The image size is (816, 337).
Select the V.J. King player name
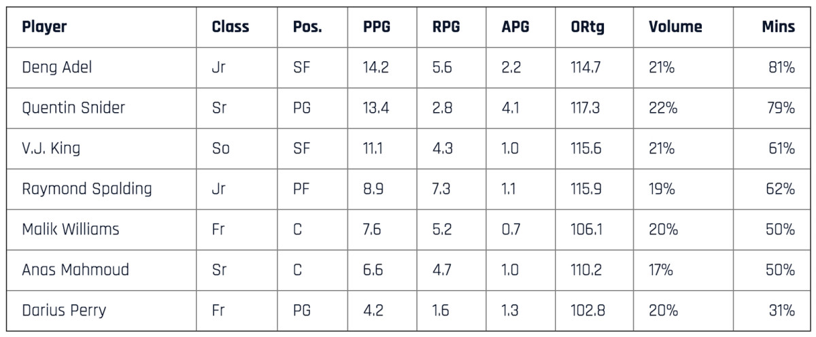51,149
